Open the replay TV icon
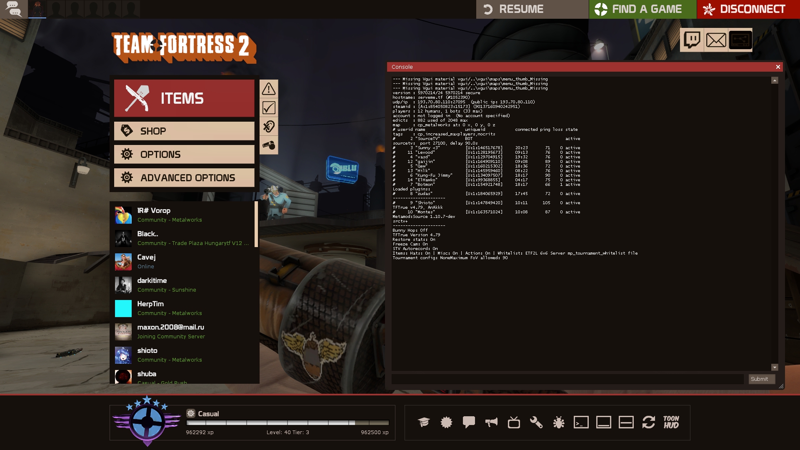The width and height of the screenshot is (800, 450). pyautogui.click(x=514, y=422)
